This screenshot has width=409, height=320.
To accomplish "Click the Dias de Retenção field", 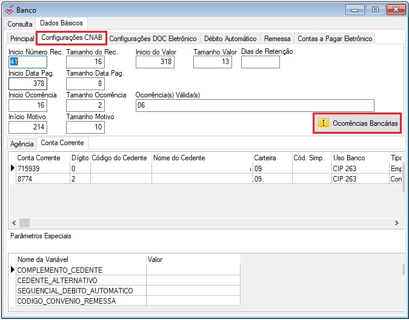I will tap(260, 62).
